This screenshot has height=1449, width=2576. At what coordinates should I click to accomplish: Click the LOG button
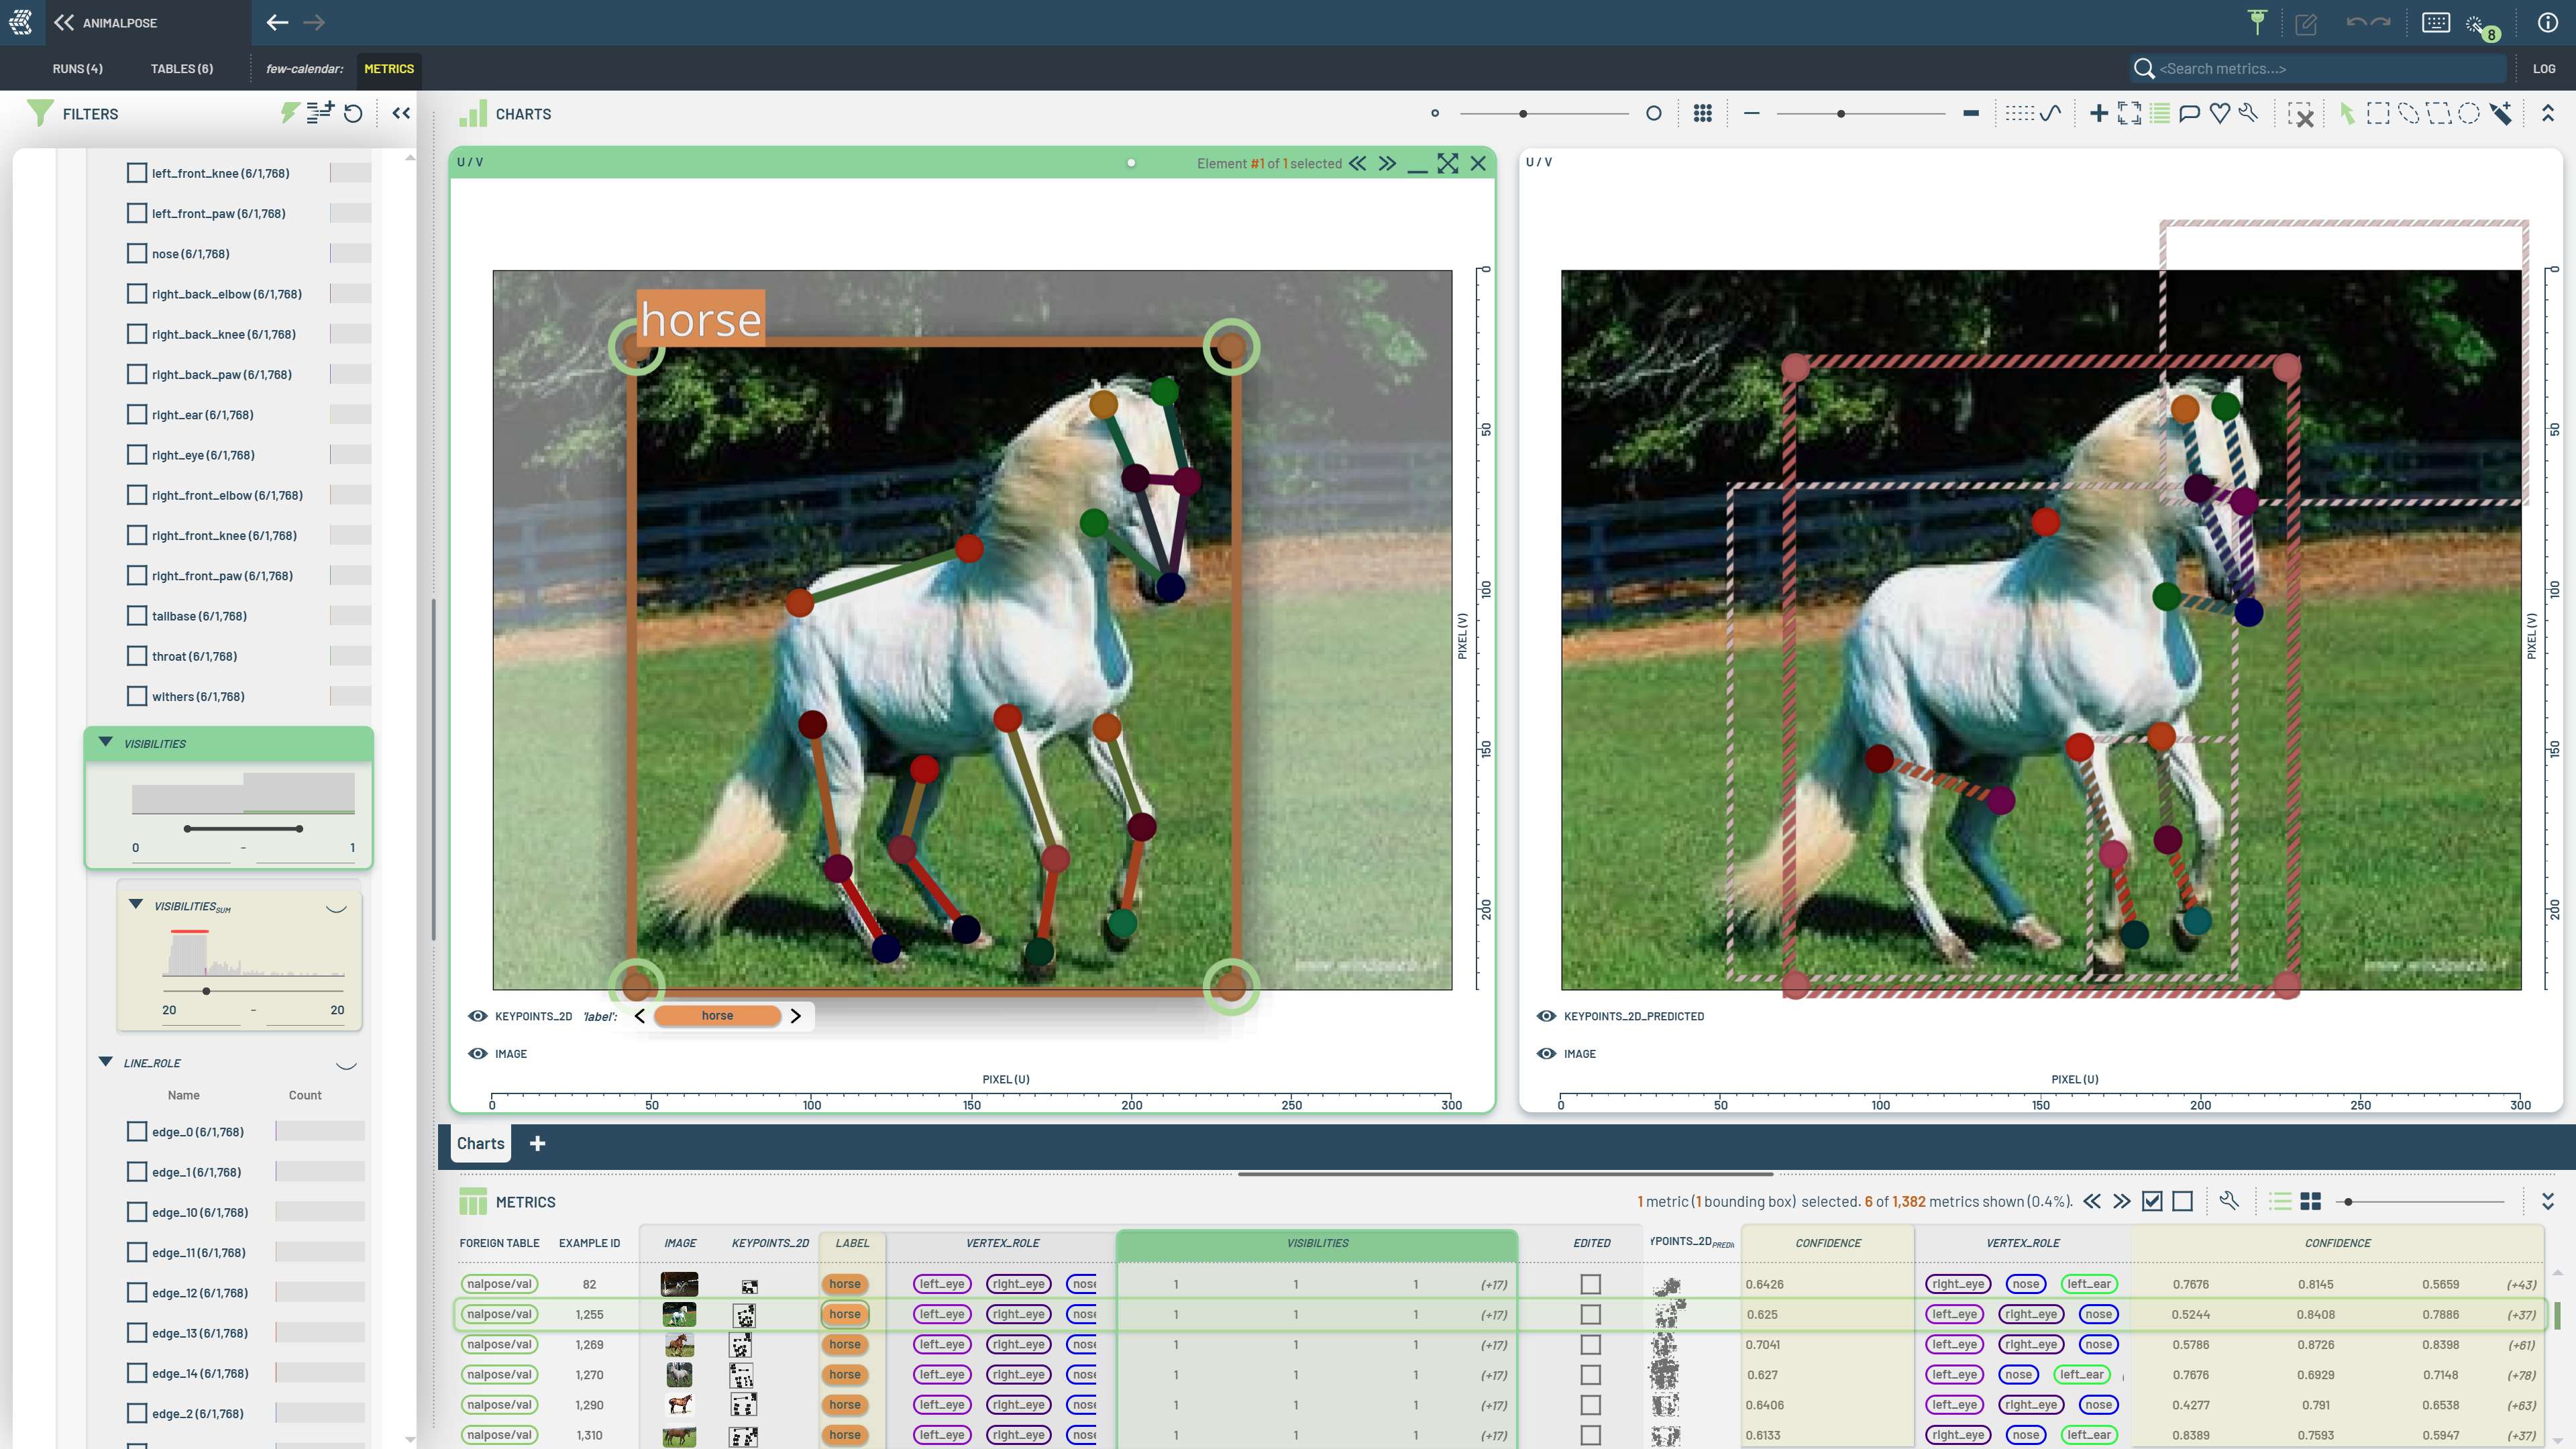(x=2543, y=68)
